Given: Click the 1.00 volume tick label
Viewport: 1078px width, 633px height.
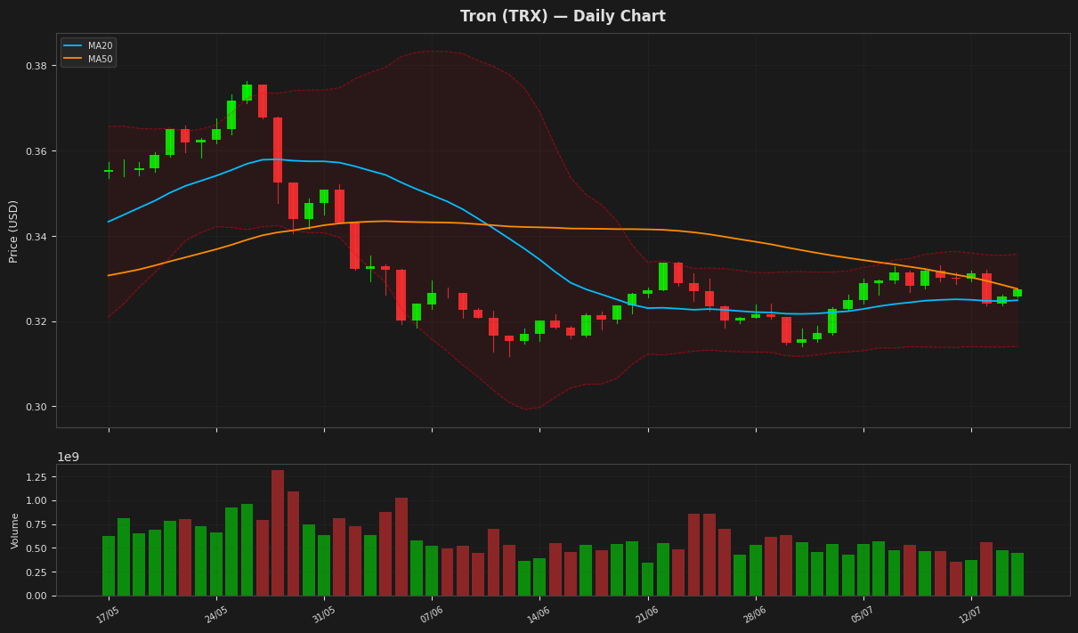Looking at the screenshot, I should [37, 501].
